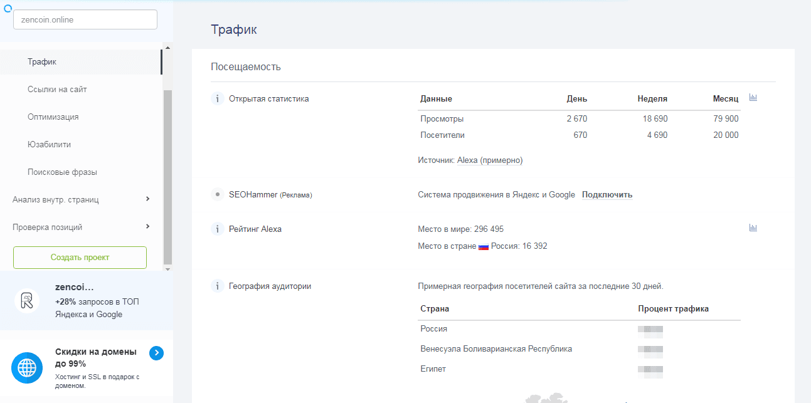
Task: Open Поисковые фразы sidebar item
Action: [x=62, y=172]
